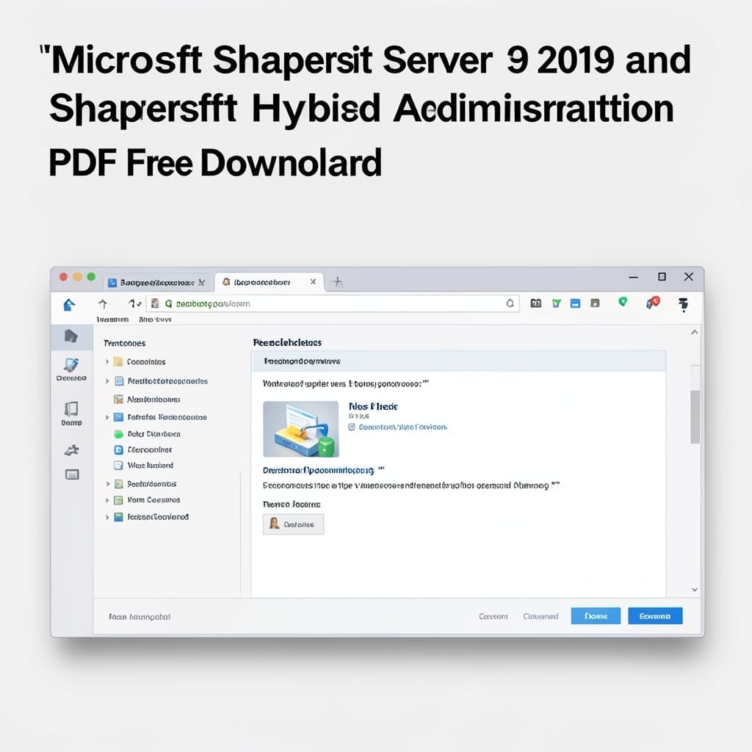Close the first browser tab with its X
The height and width of the screenshot is (752, 752).
(x=202, y=283)
